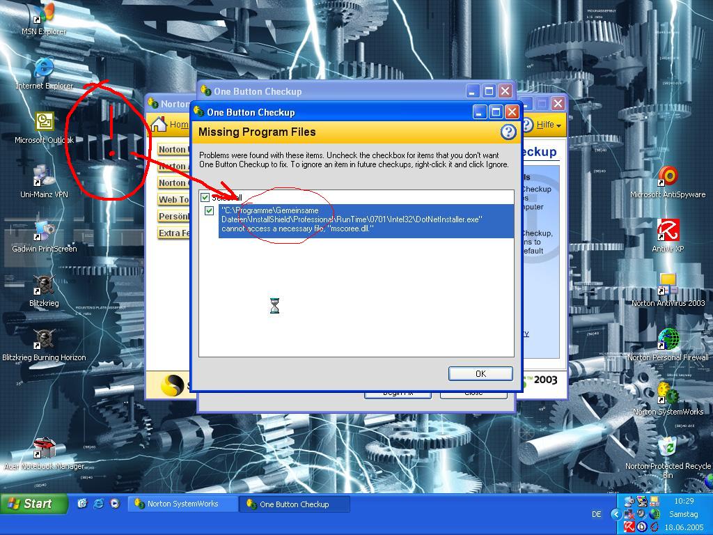Click help question mark in Missing Program Files

click(508, 132)
